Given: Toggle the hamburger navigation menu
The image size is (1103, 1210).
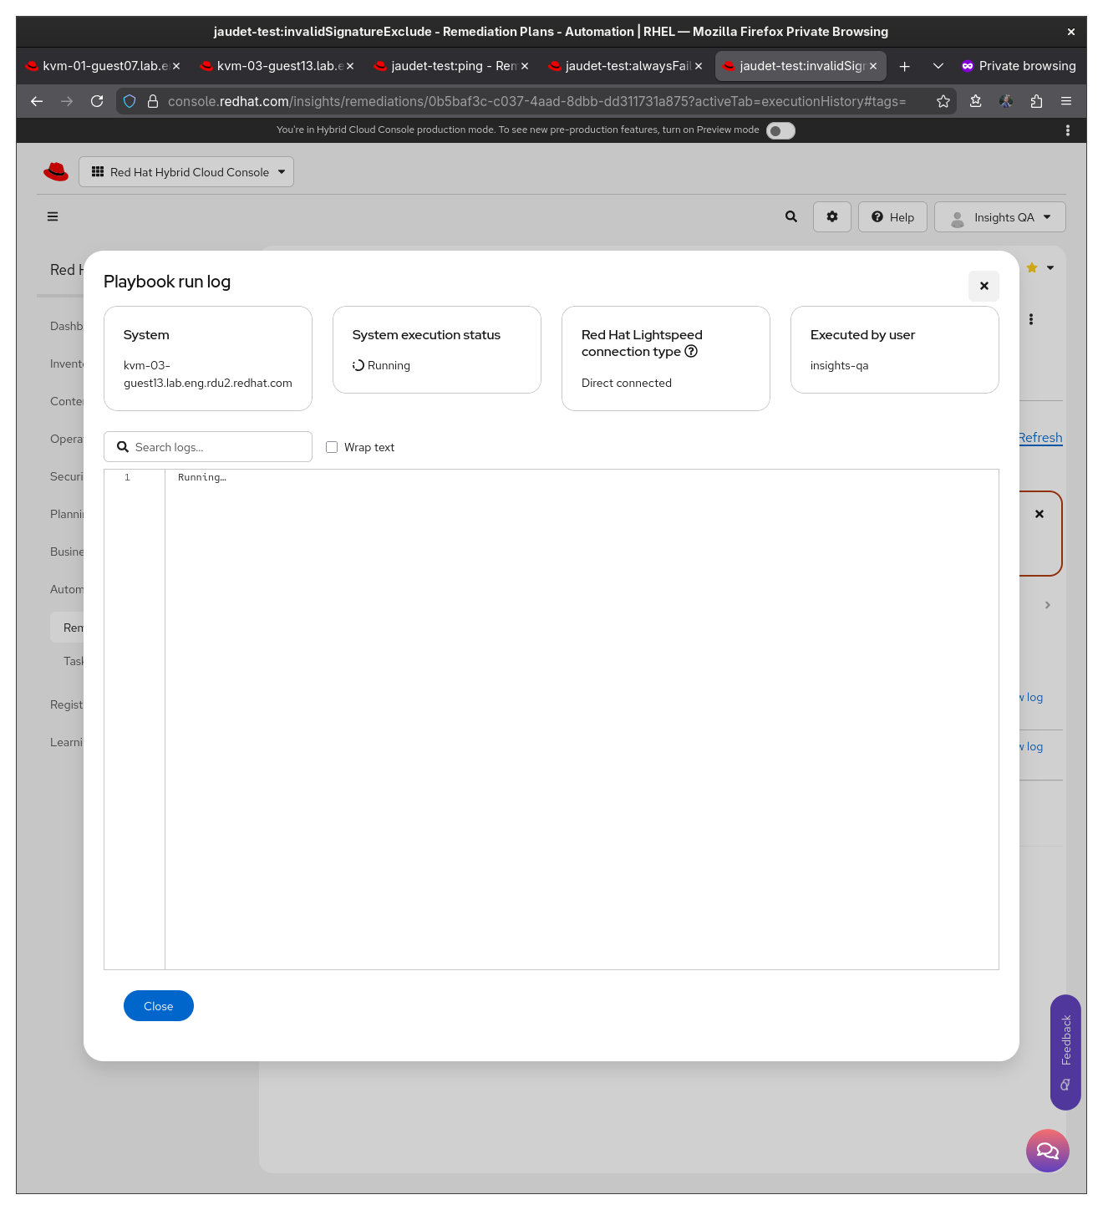Looking at the screenshot, I should coord(53,216).
